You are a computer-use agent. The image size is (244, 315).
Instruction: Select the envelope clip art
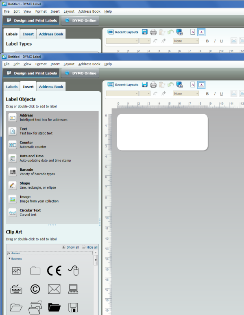[54, 289]
